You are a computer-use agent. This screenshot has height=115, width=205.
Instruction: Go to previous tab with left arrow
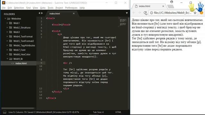point(39,13)
